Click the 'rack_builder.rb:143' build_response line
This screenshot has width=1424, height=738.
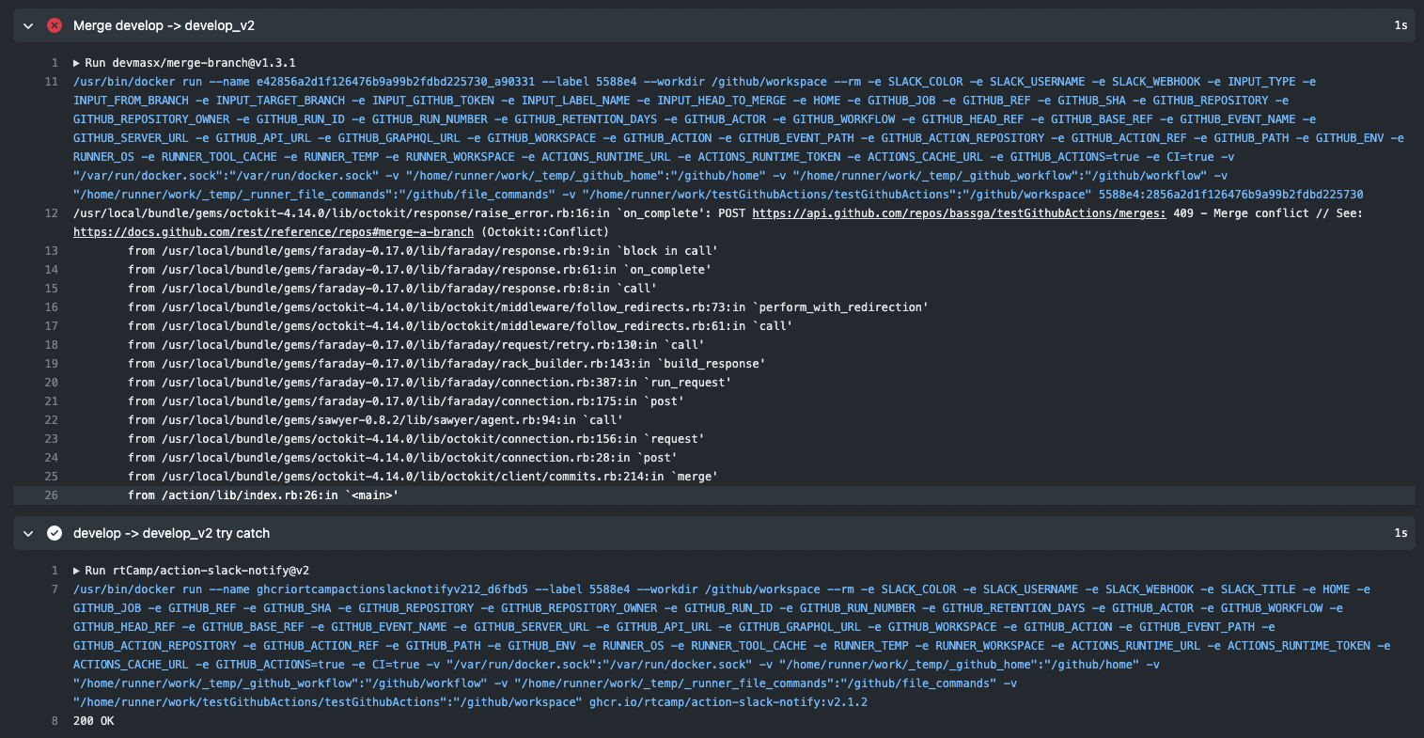pos(446,364)
